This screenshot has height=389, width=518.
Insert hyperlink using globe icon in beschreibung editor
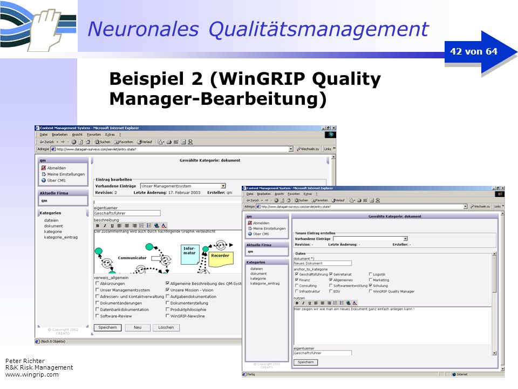click(156, 226)
